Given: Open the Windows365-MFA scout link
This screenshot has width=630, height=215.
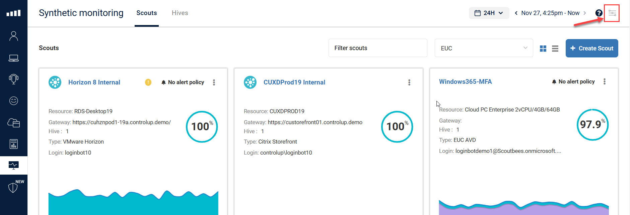Looking at the screenshot, I should click(x=466, y=82).
